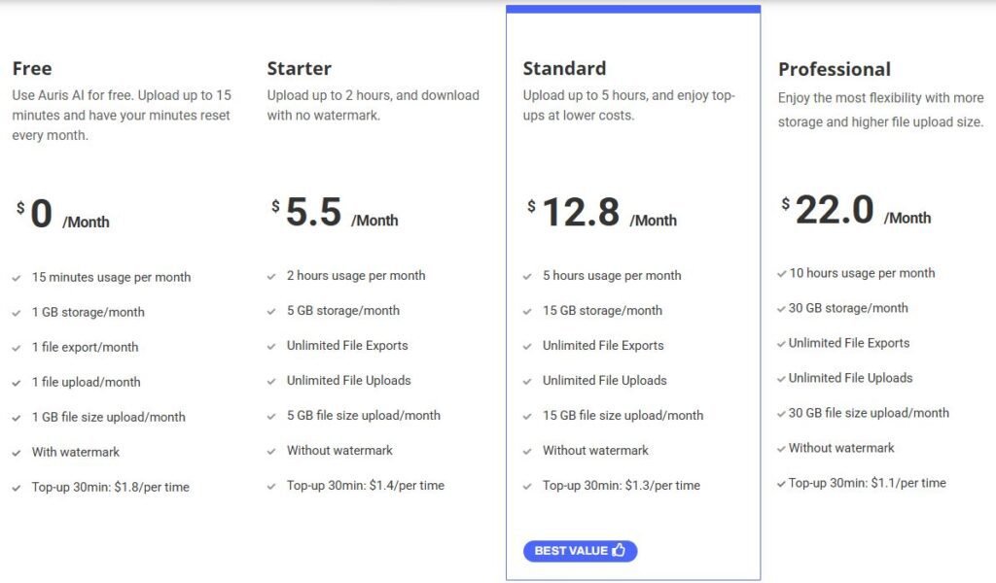996x583 pixels.
Task: Click the $5.5 /Month Starter price
Action: click(x=335, y=214)
